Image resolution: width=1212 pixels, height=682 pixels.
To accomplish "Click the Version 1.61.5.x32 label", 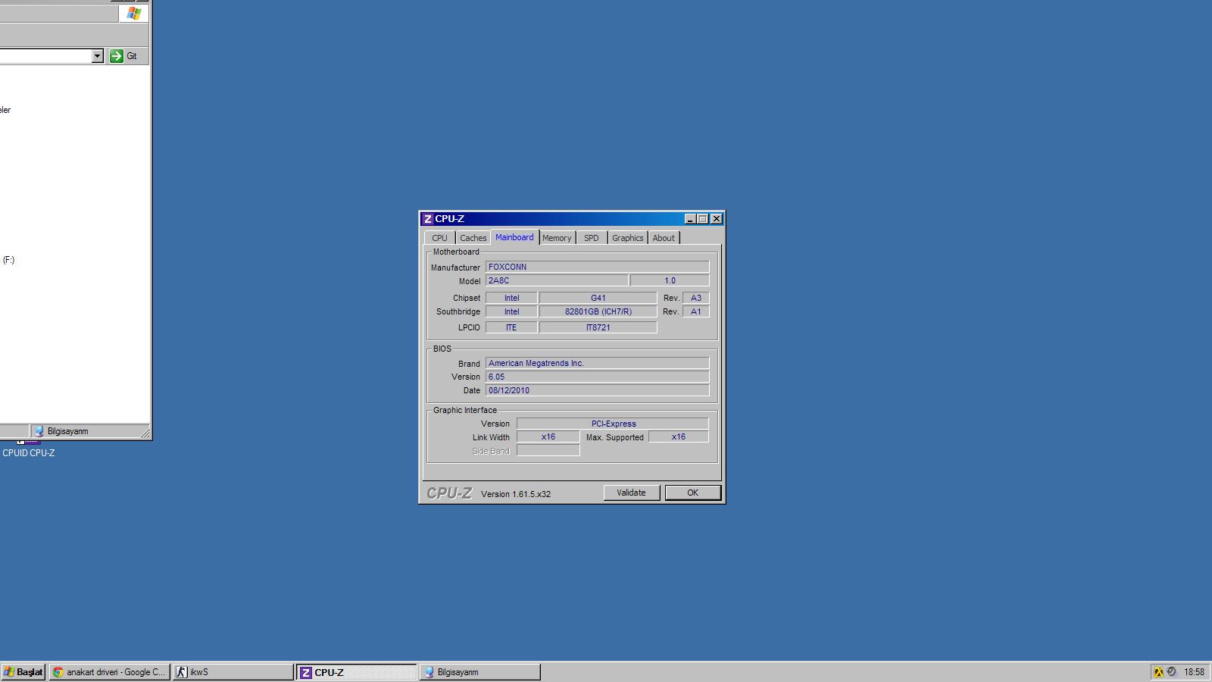I will point(516,494).
